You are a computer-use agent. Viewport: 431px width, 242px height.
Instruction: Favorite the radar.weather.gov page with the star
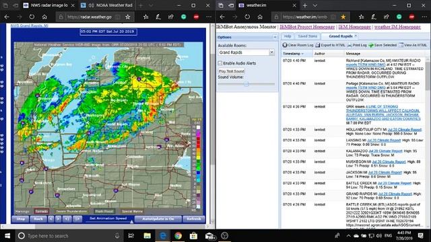pyautogui.click(x=127, y=17)
